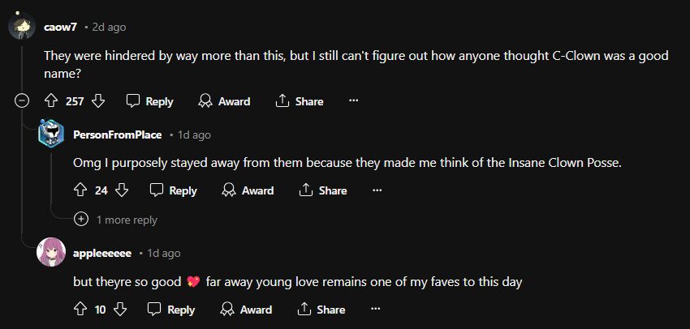Share caow7's comment
Viewport: 690px width, 329px height.
coord(300,101)
